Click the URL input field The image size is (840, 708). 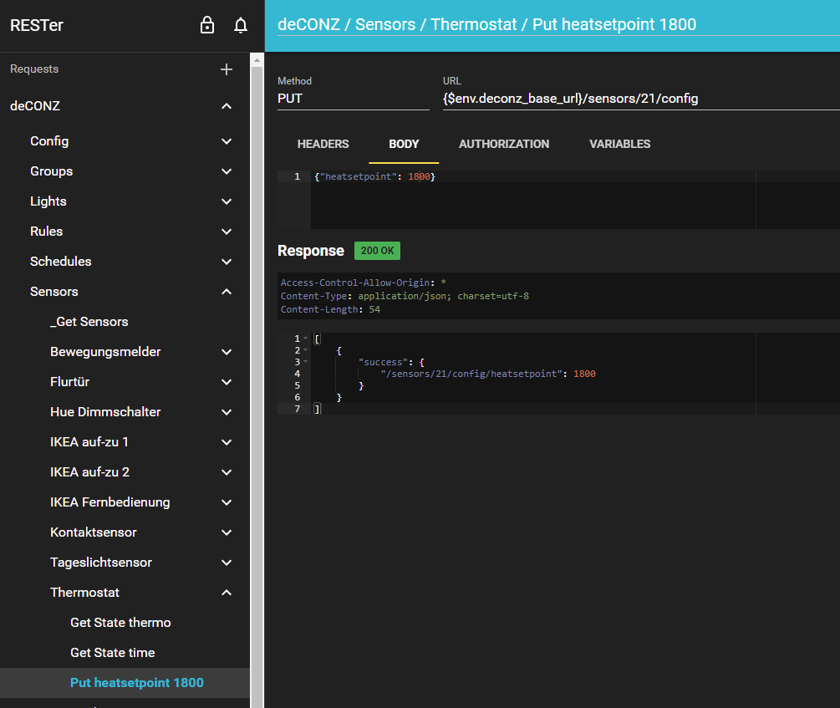(x=641, y=99)
